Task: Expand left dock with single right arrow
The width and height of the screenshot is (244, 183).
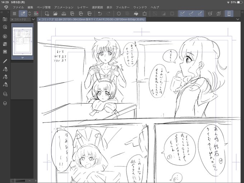Action: (x=8, y=12)
